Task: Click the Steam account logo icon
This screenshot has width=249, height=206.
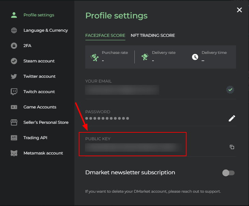Action: pos(14,61)
